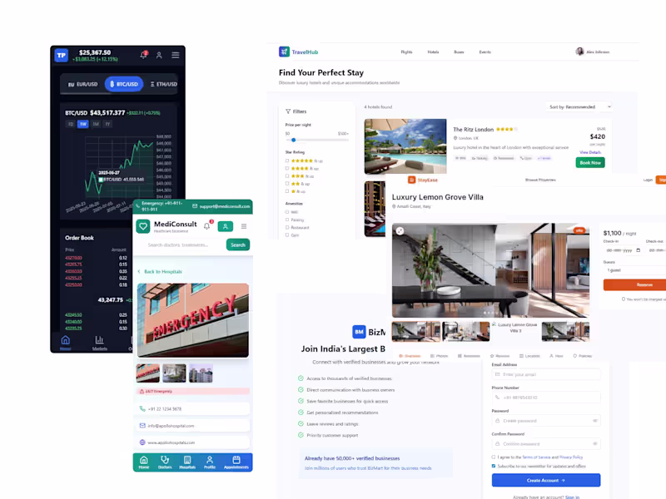Open Photos tab on villa page

tap(440, 356)
